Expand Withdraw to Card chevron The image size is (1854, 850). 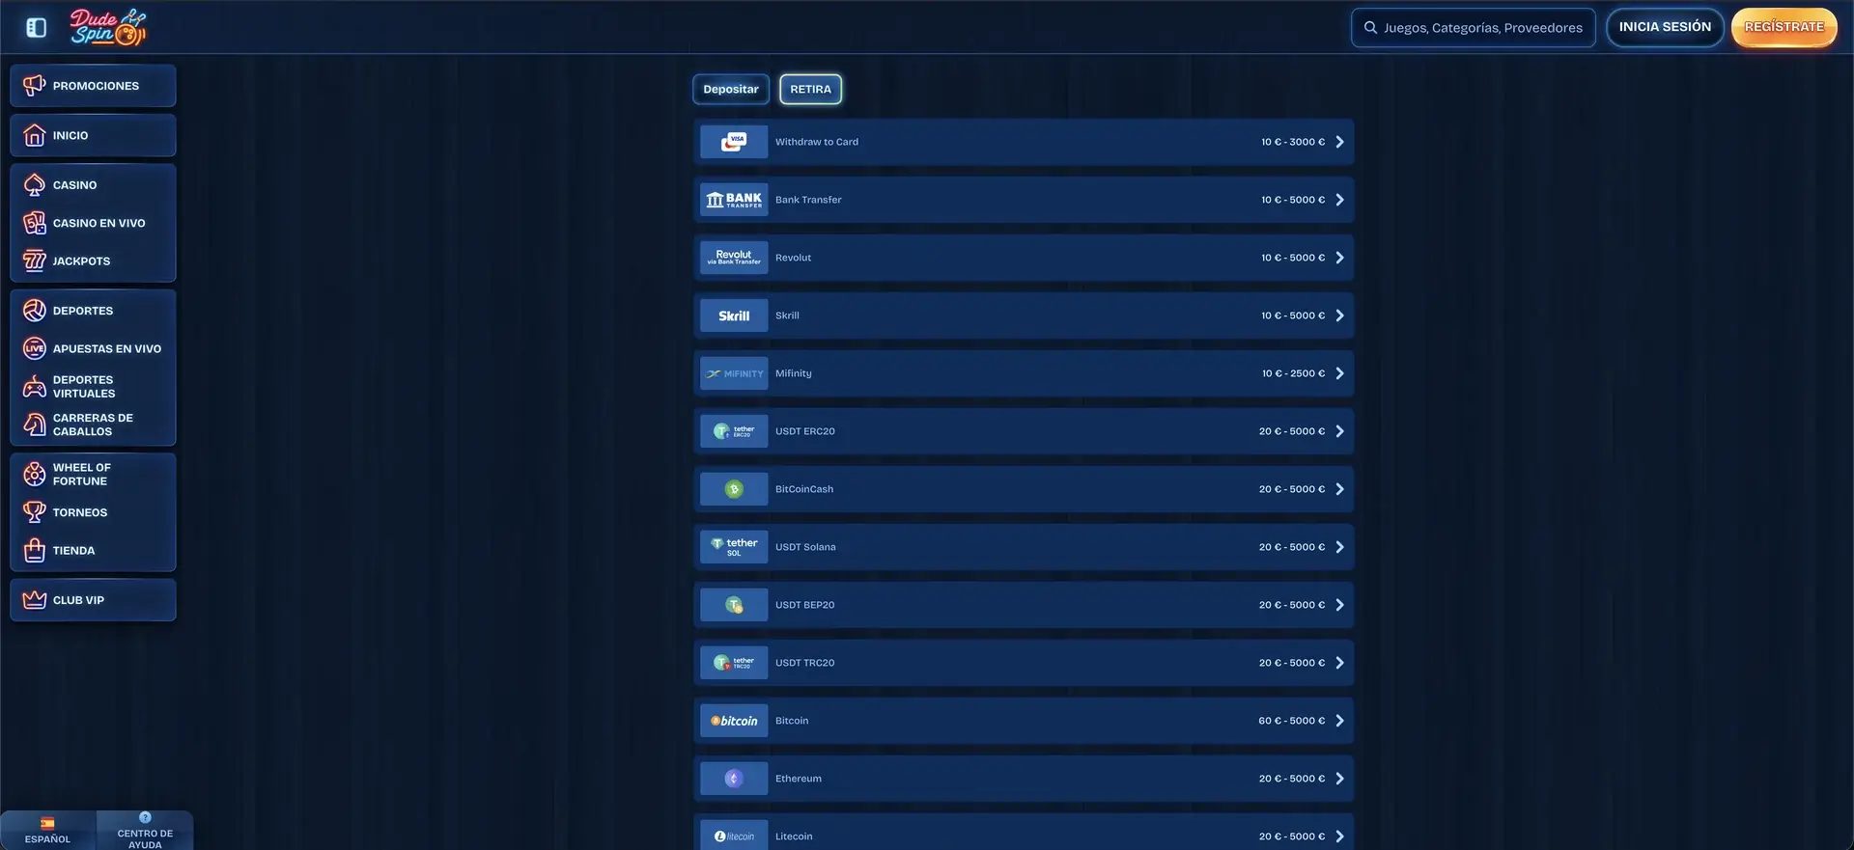1339,142
